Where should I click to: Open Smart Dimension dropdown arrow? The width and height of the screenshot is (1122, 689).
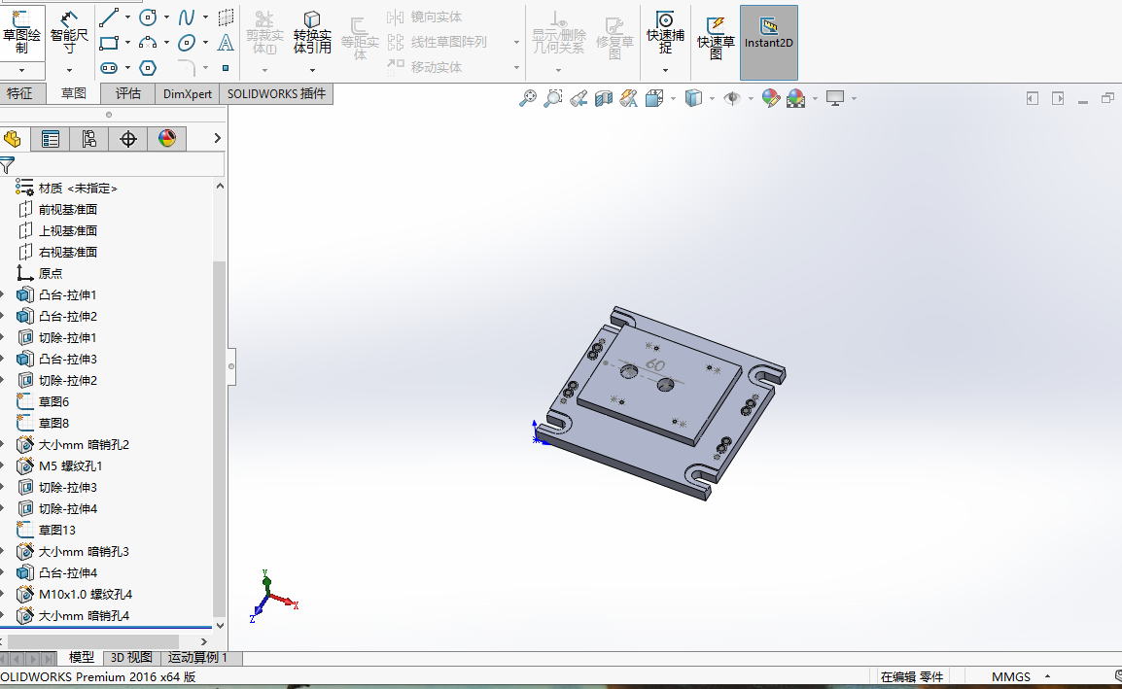point(69,70)
